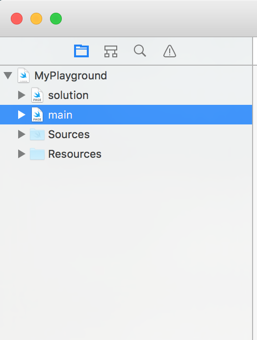Select the Sources label in navigator
Viewport: 257px width, 340px height.
coord(69,134)
